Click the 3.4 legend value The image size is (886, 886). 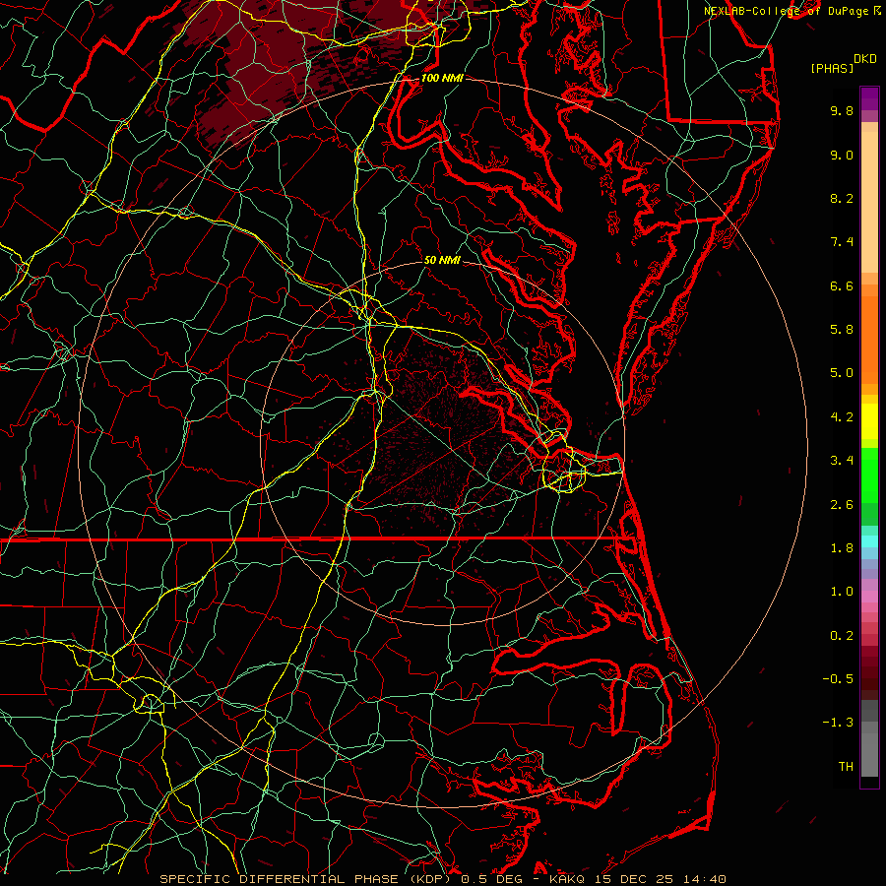click(x=842, y=461)
